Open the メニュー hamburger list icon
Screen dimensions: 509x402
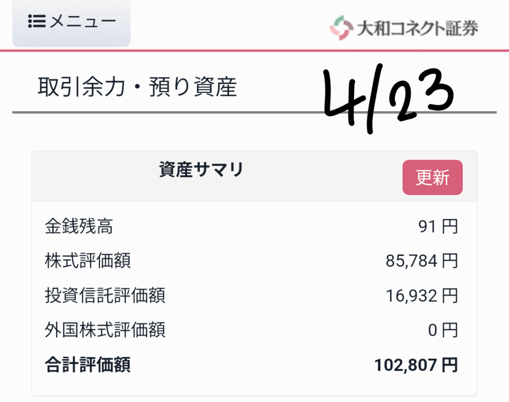click(37, 21)
